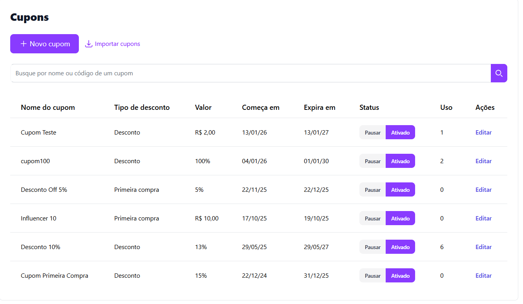Click Ativado for Influencer 10 coupon
Viewport: 523px width, 304px height.
tap(400, 218)
